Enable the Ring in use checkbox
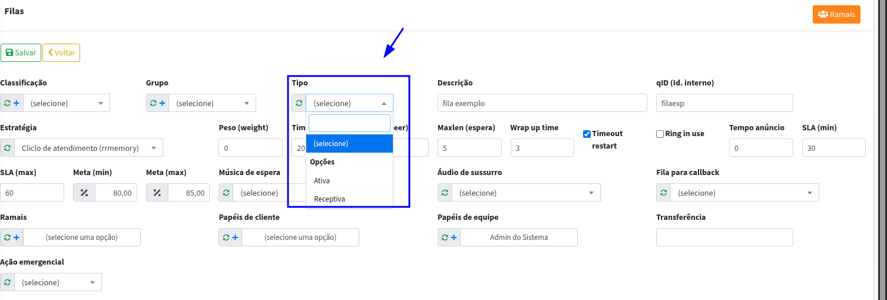The width and height of the screenshot is (887, 300). [660, 134]
